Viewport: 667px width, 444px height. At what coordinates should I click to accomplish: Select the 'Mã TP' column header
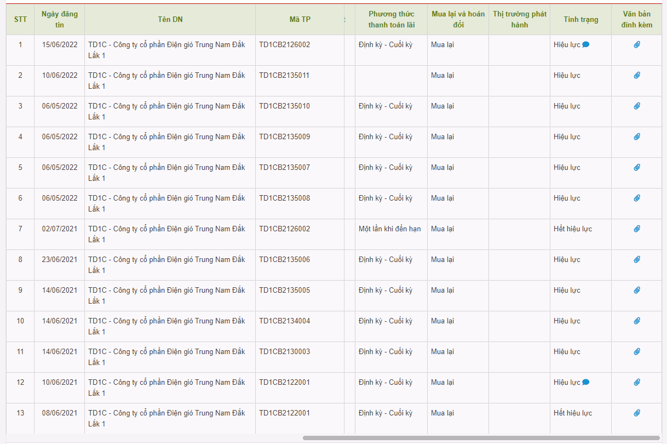coord(300,19)
